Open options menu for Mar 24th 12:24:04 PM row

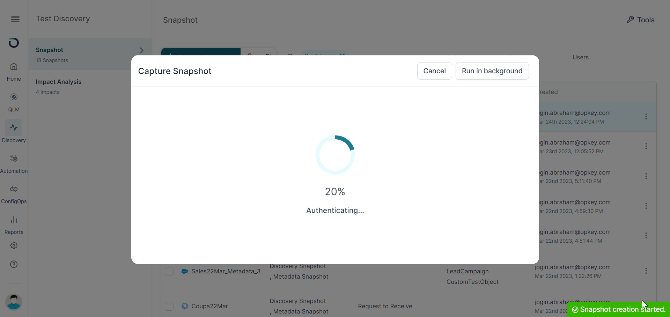click(646, 117)
